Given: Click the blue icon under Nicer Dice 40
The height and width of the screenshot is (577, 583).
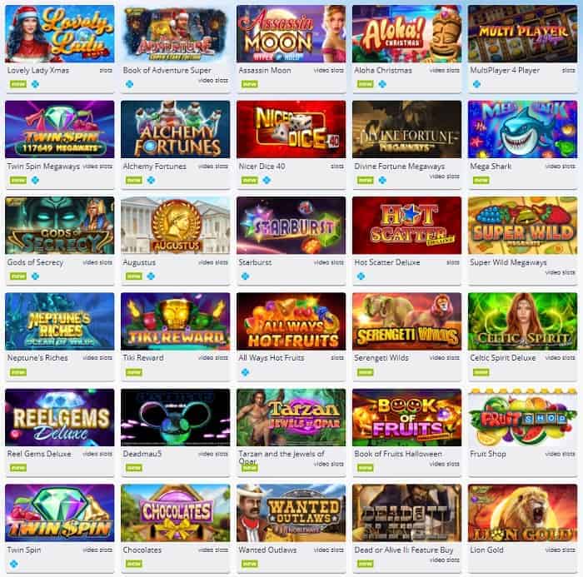Looking at the screenshot, I should [267, 180].
